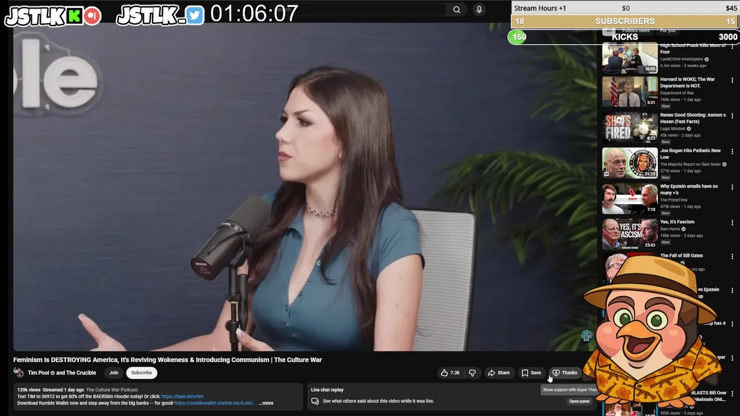Save video to a playlist
Image resolution: width=740 pixels, height=416 pixels.
(531, 373)
